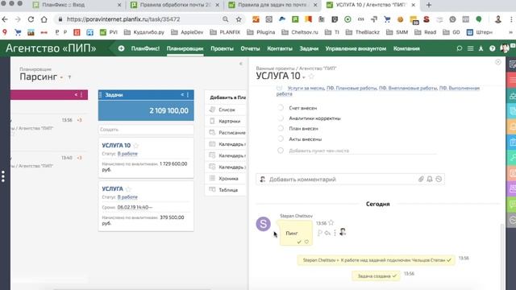Click В работе status on УСЛУГА 10 card
Image resolution: width=516 pixels, height=290 pixels.
point(127,154)
